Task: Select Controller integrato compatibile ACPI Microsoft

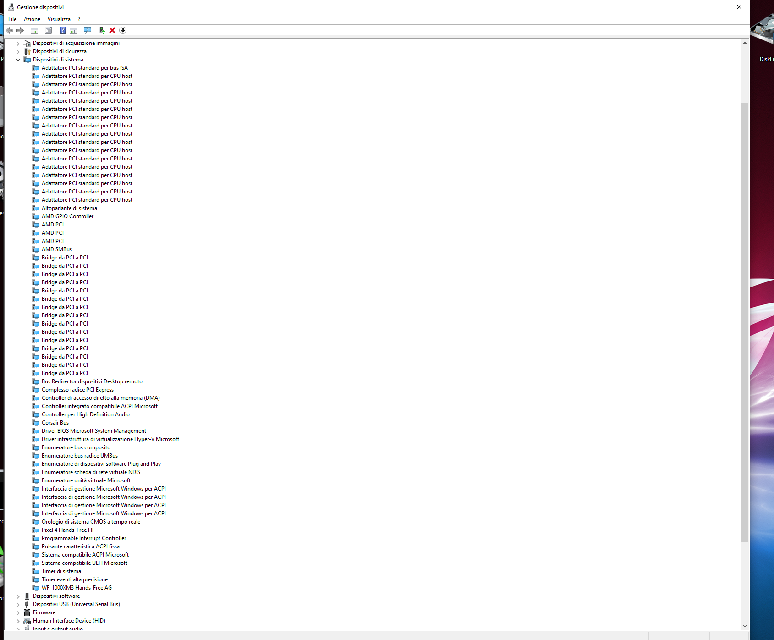Action: click(x=100, y=406)
